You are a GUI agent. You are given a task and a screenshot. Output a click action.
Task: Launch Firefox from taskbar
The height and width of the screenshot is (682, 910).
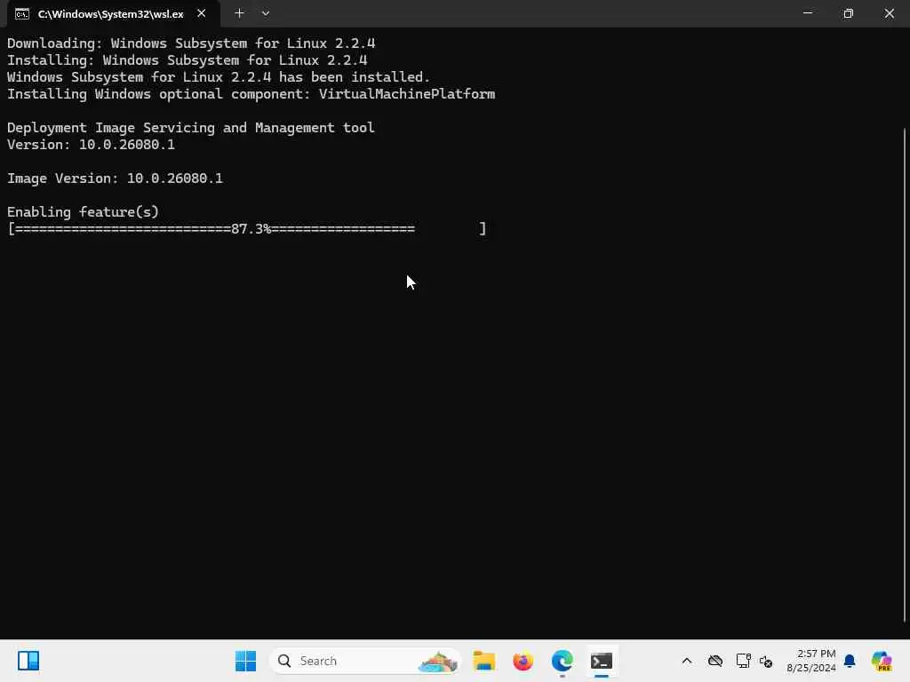pyautogui.click(x=523, y=661)
